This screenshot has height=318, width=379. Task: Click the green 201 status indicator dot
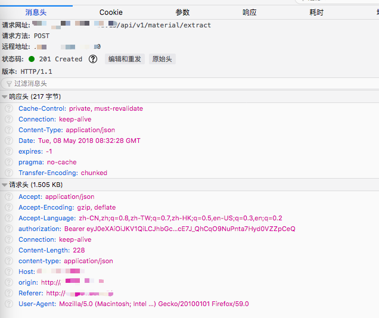point(32,59)
